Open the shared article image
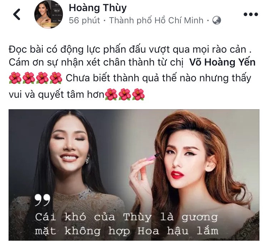Screen dimensions: 268x241 coord(134,175)
